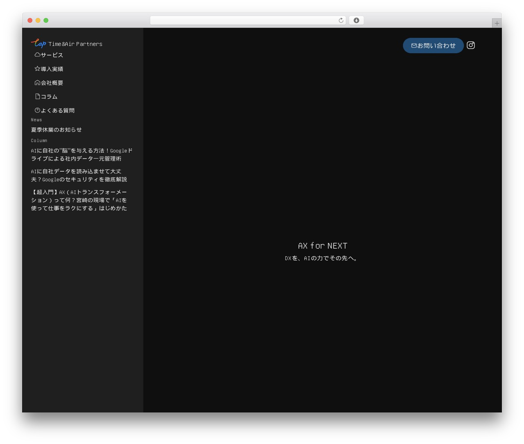Open a new browser tab

497,23
